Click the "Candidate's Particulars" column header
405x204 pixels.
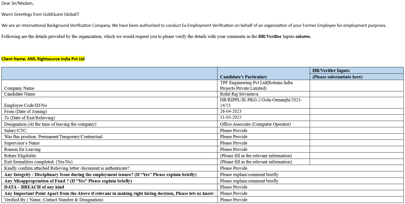pyautogui.click(x=243, y=77)
